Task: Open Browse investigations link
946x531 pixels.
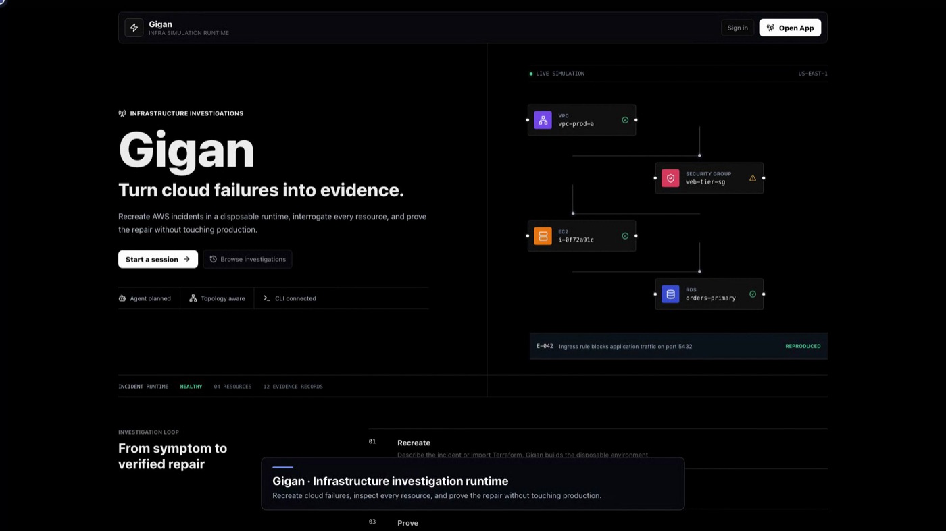Action: (x=247, y=259)
